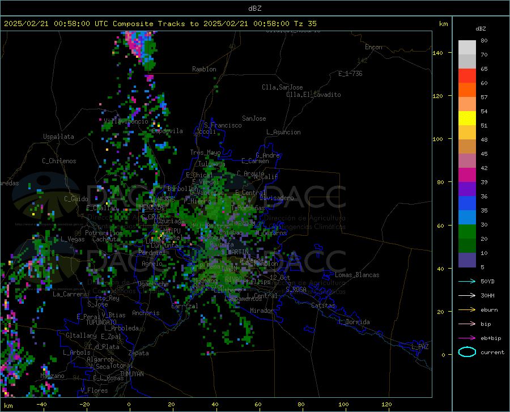
Task: Click the Anchoris label
Action: pyautogui.click(x=146, y=313)
